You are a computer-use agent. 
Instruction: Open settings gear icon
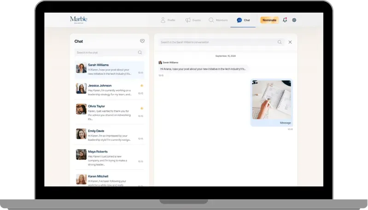point(294,20)
